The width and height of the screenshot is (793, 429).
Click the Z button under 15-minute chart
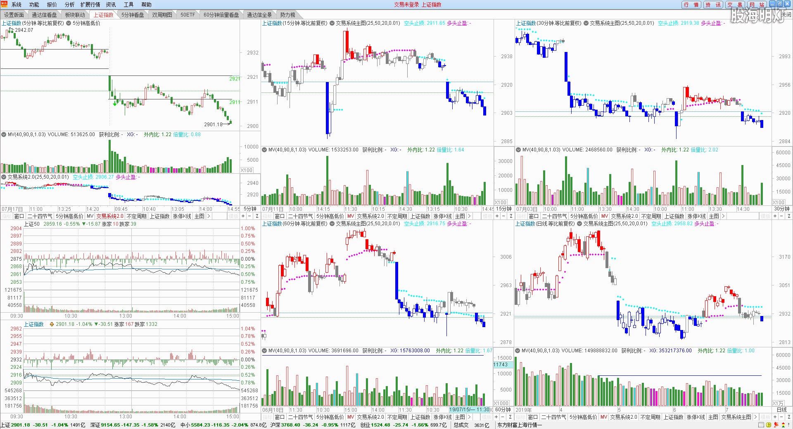tap(511, 216)
